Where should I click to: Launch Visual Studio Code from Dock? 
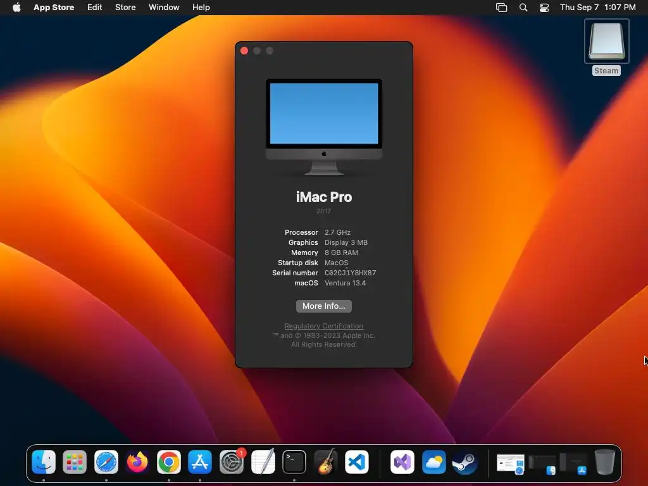tap(357, 462)
